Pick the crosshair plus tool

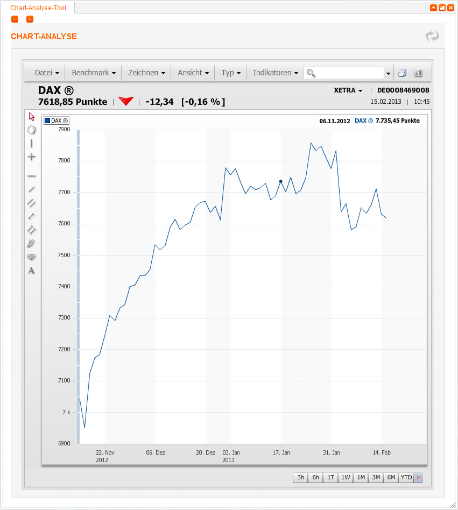pos(32,157)
